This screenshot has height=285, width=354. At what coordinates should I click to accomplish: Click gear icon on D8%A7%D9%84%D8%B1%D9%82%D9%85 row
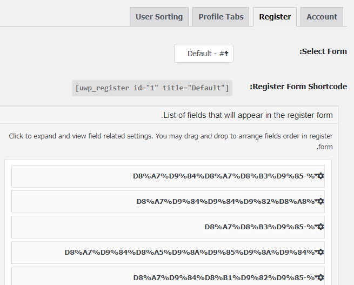pyautogui.click(x=321, y=277)
